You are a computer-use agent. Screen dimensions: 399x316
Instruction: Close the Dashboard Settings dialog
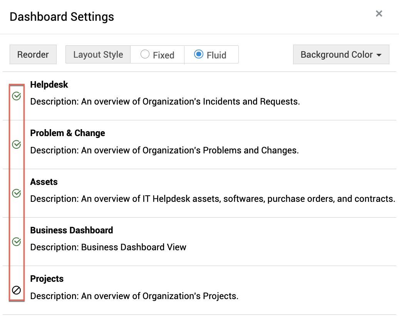[x=379, y=14]
